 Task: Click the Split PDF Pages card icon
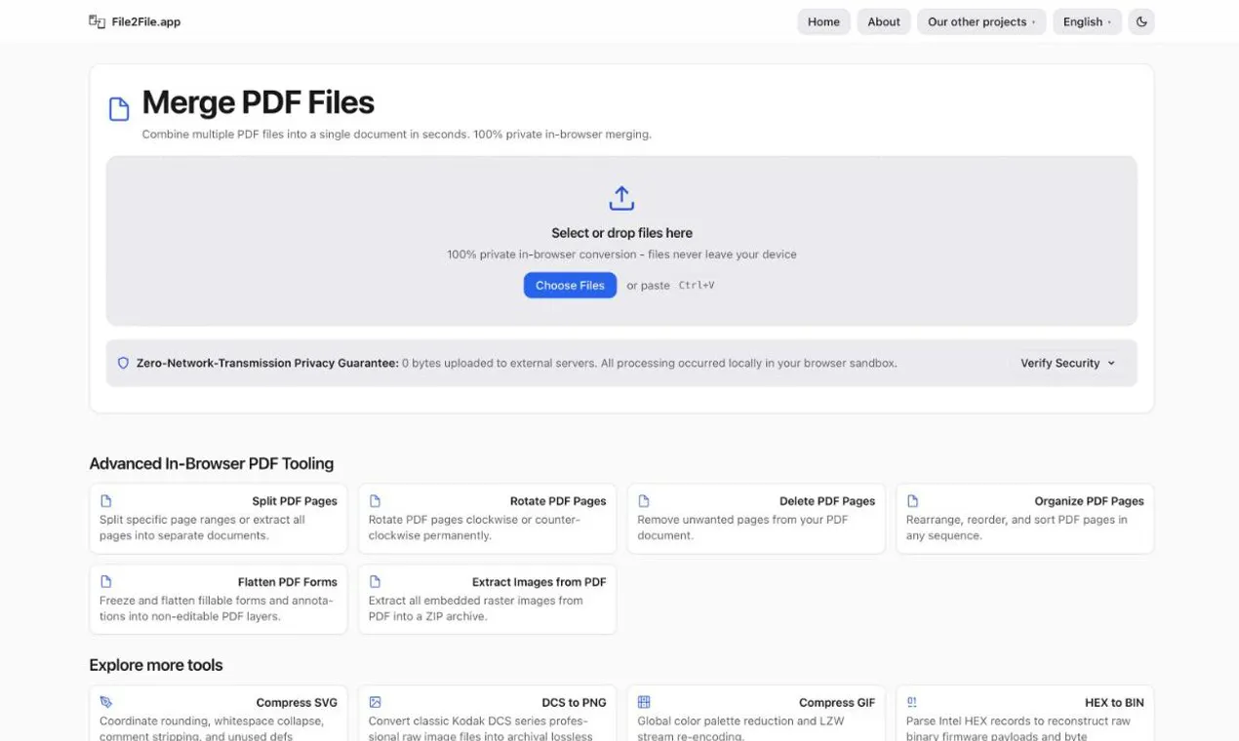[106, 501]
